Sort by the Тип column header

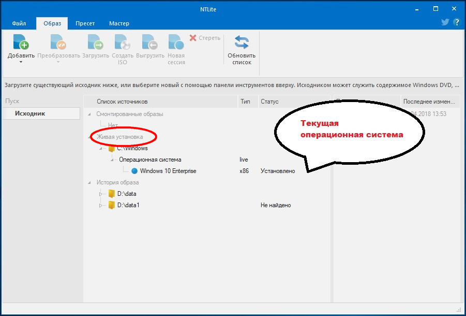tap(248, 102)
